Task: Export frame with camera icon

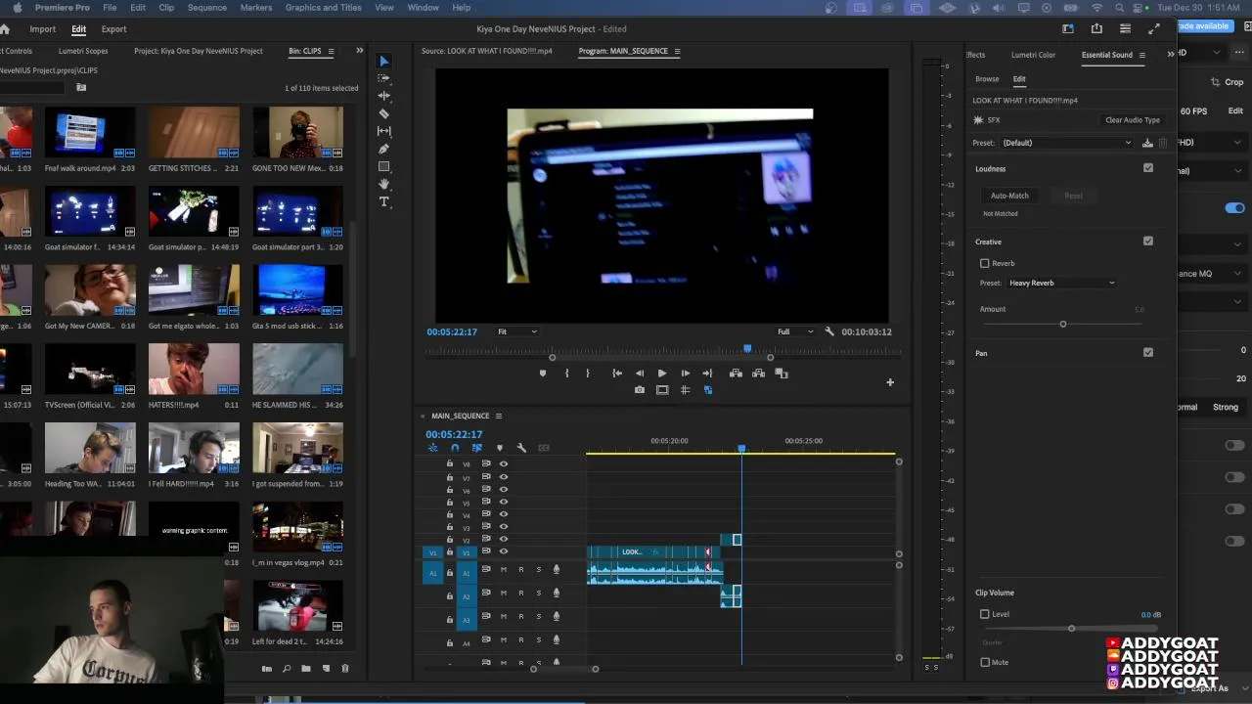Action: (640, 390)
